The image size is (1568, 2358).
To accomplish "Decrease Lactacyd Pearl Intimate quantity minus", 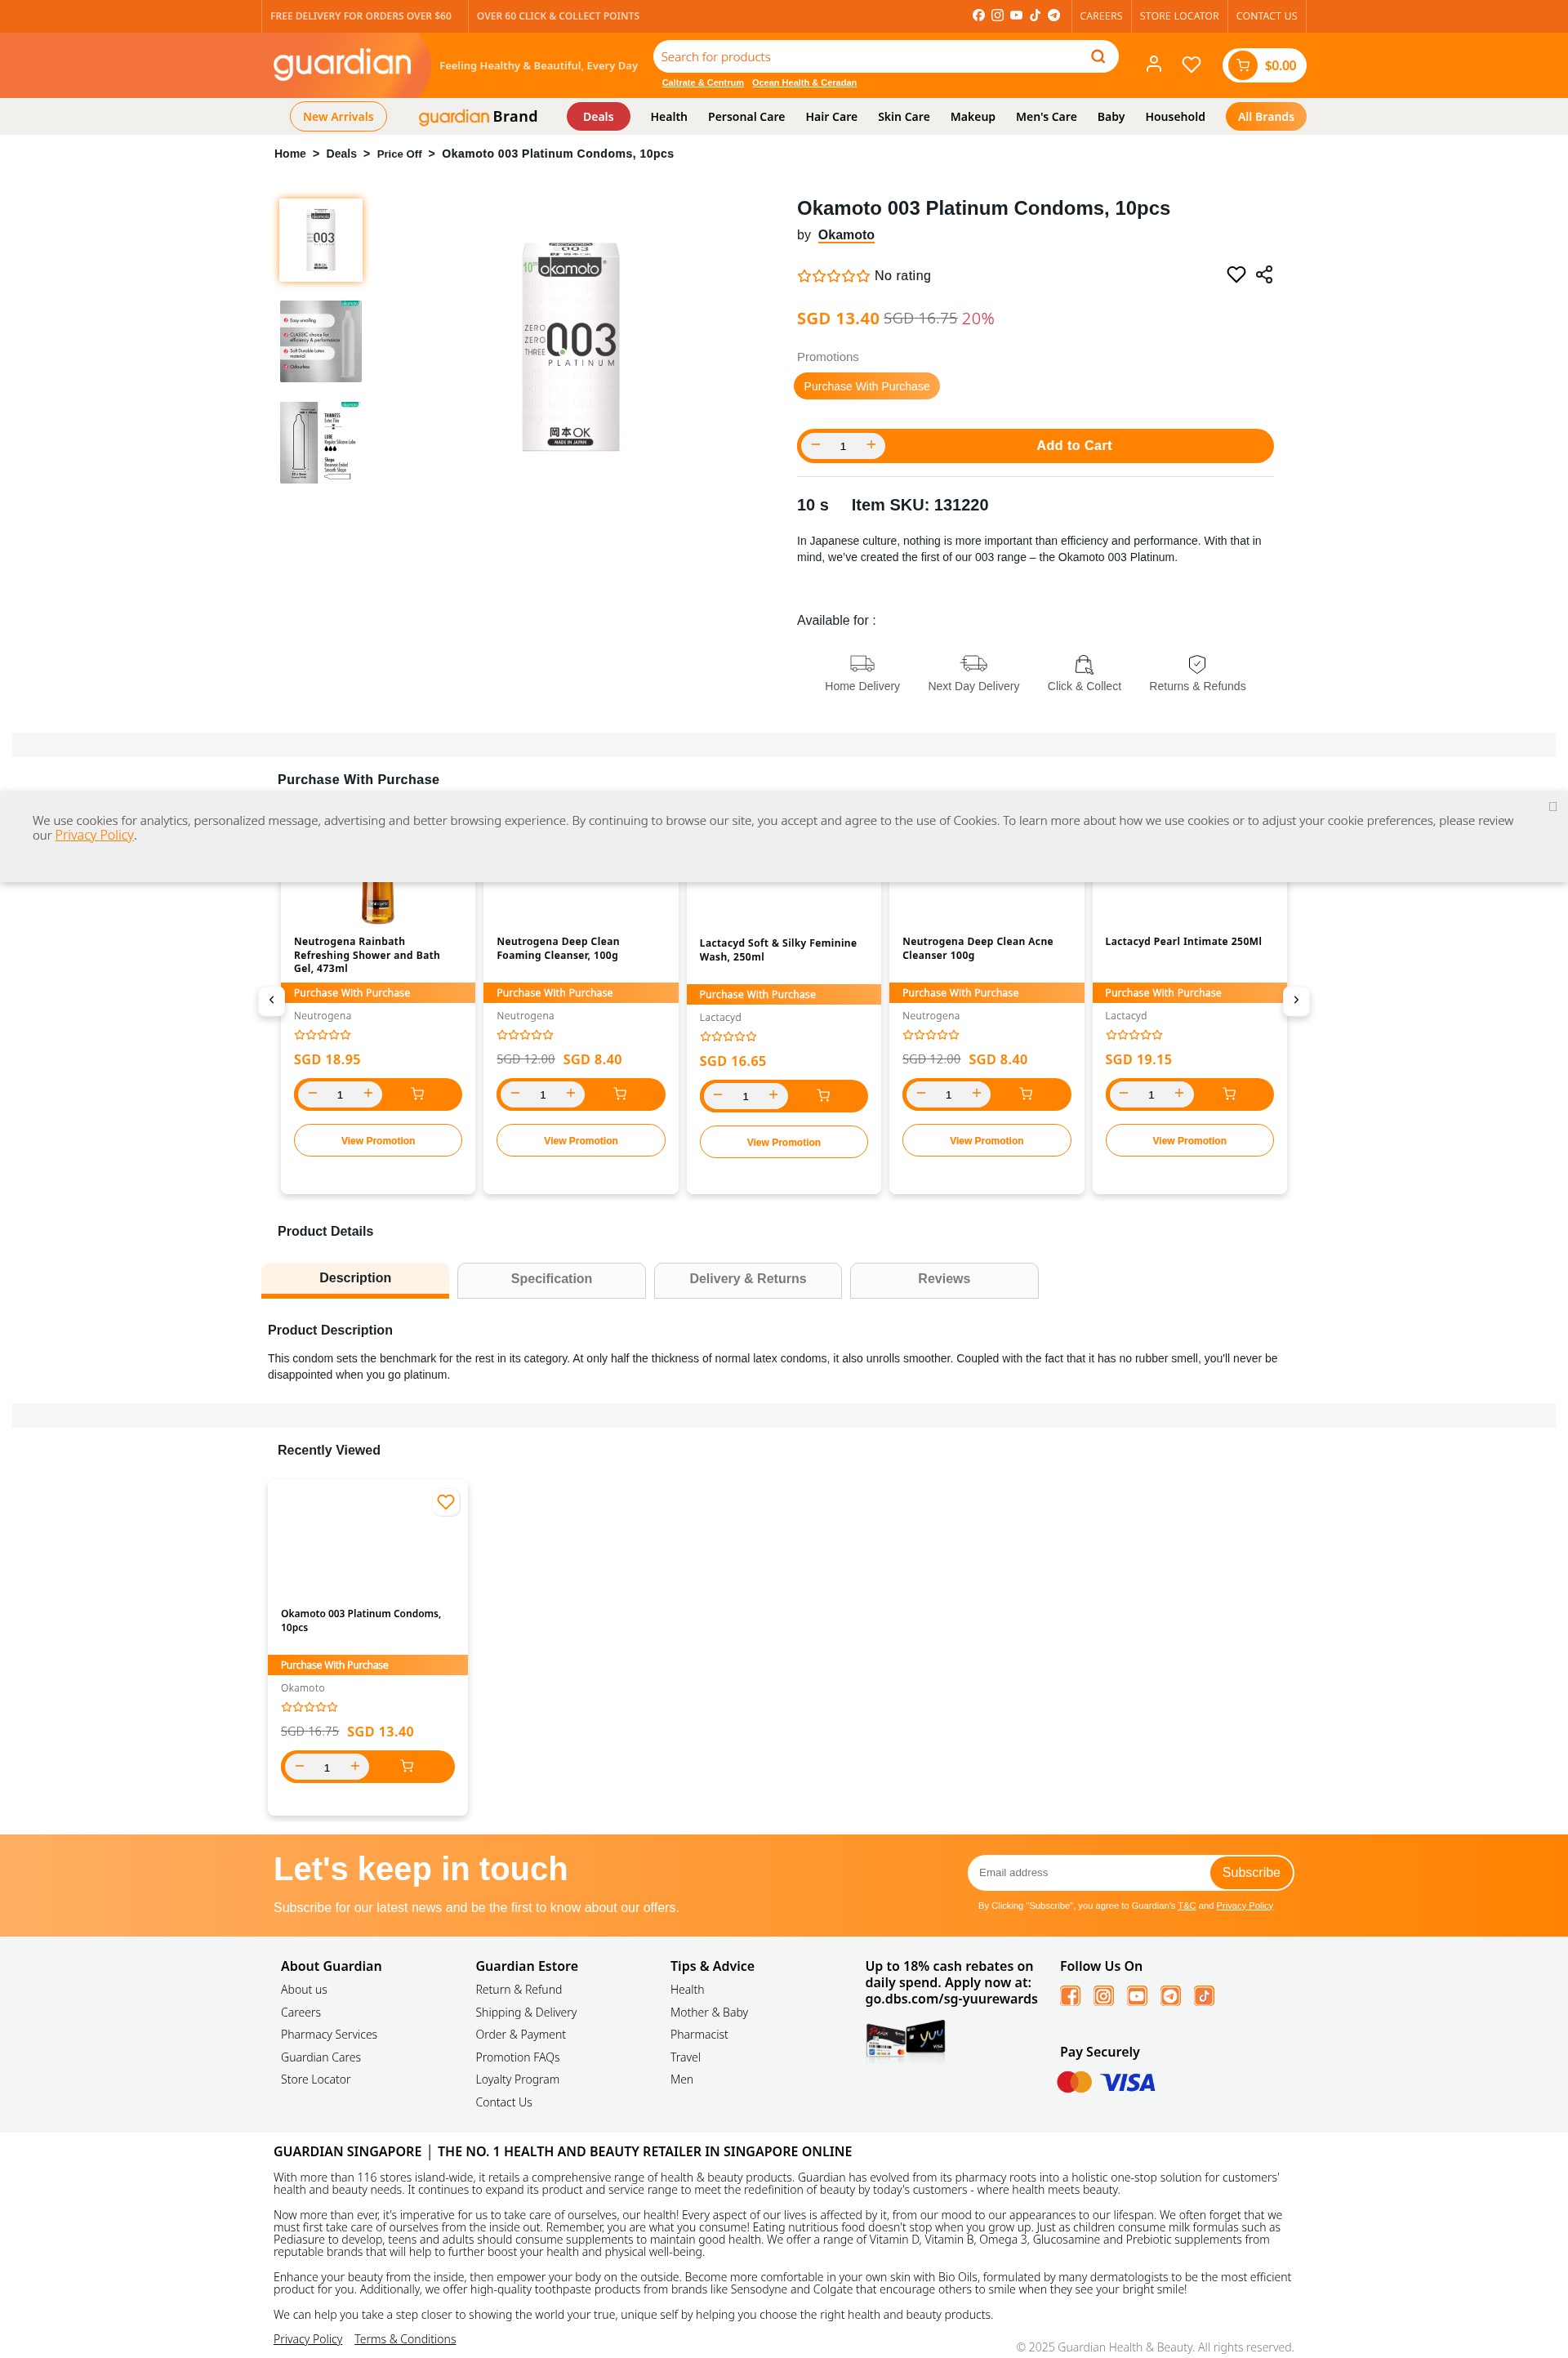I will tap(1124, 1093).
